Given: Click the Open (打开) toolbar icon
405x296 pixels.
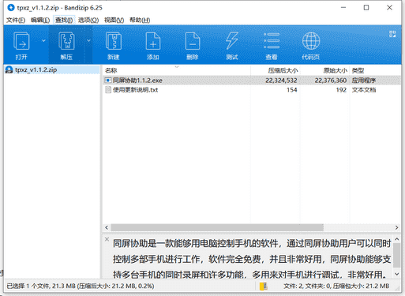Looking at the screenshot, I should click(x=21, y=45).
